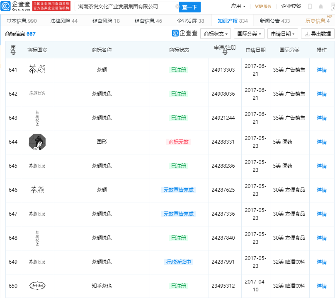
Task: Click 行政诉讼中 status in row 649
Action: [179, 262]
